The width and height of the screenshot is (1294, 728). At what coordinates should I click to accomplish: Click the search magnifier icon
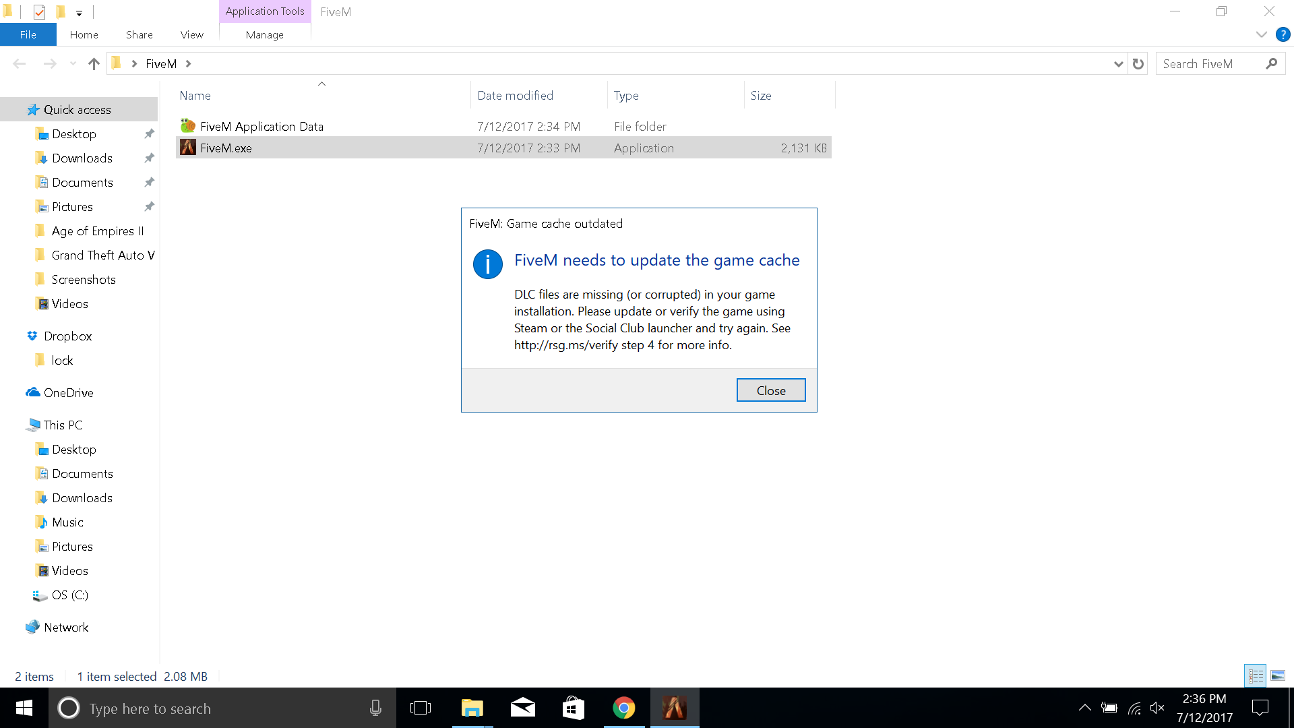pos(1271,63)
